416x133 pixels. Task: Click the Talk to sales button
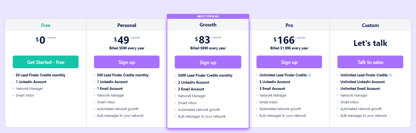pos(370,62)
